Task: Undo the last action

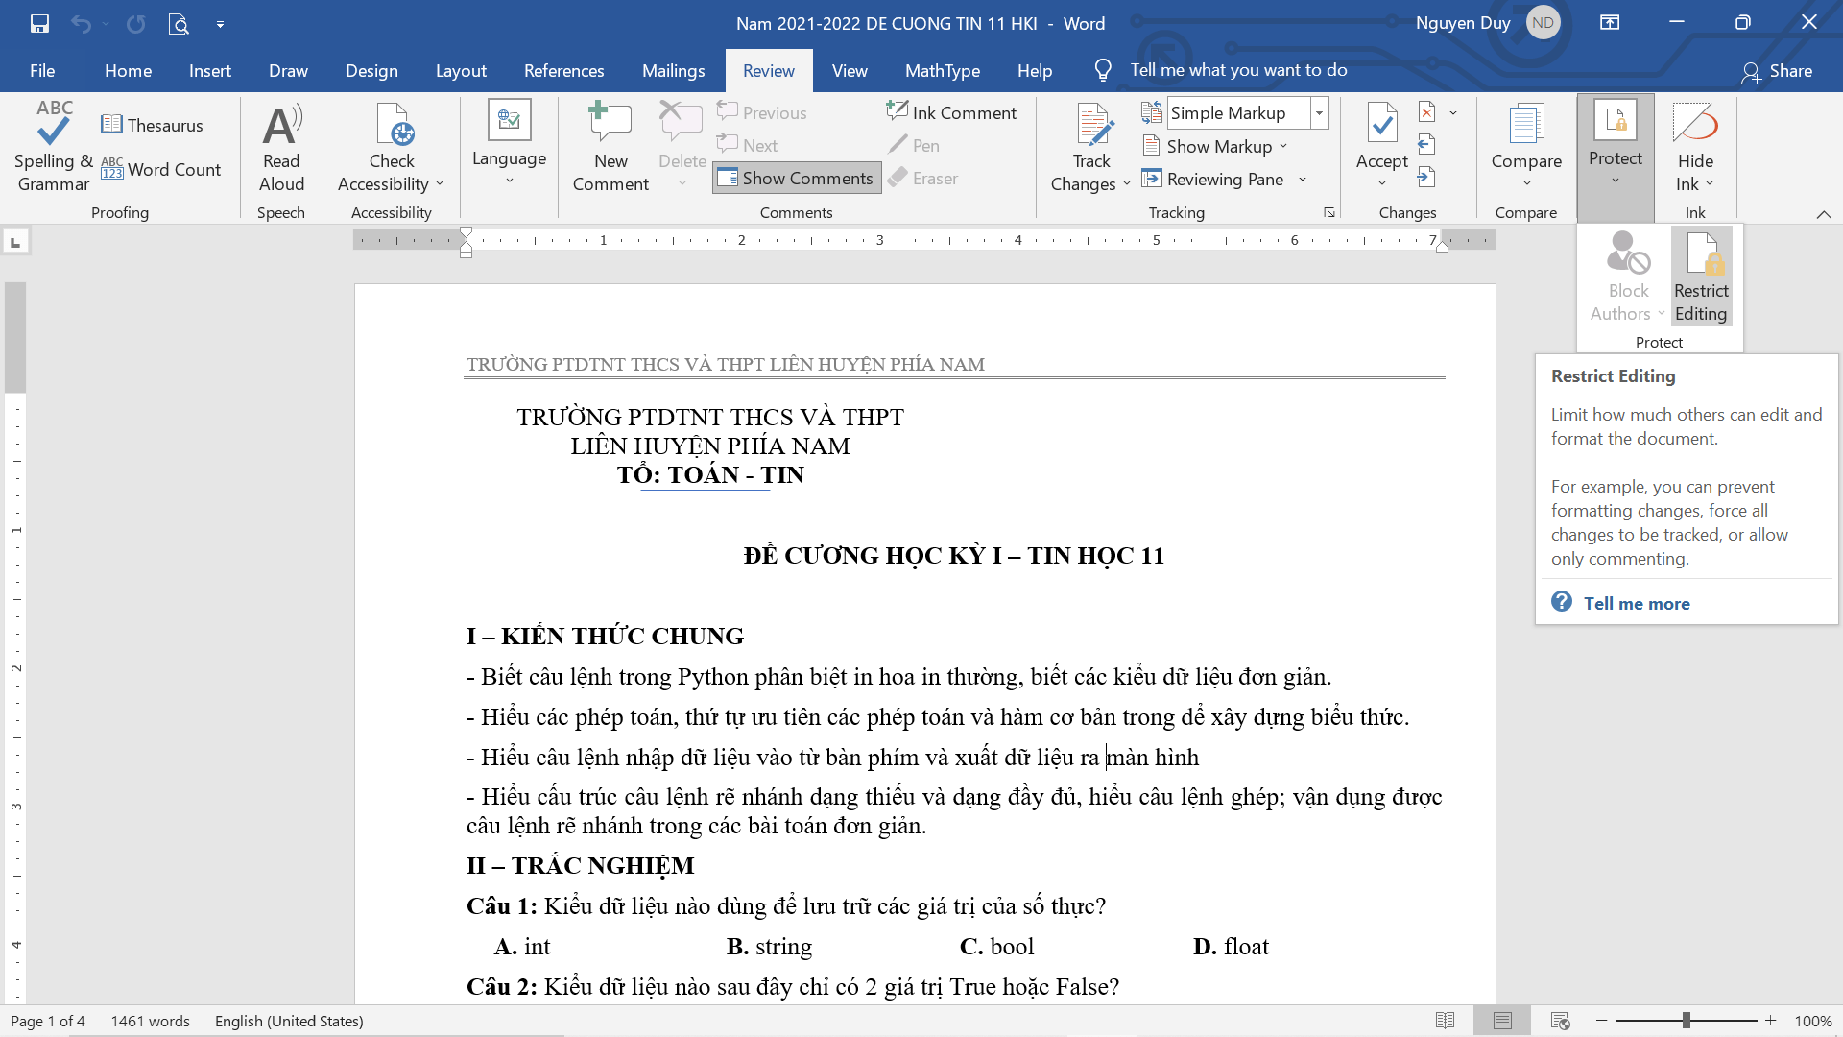Action: tap(81, 23)
